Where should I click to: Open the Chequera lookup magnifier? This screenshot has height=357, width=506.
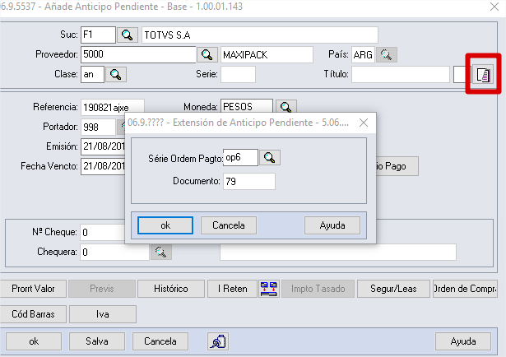160,252
